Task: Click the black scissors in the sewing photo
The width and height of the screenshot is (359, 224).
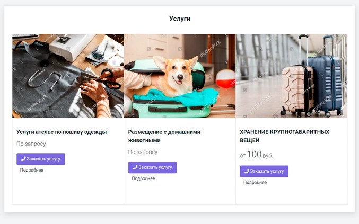Action: coord(107,79)
